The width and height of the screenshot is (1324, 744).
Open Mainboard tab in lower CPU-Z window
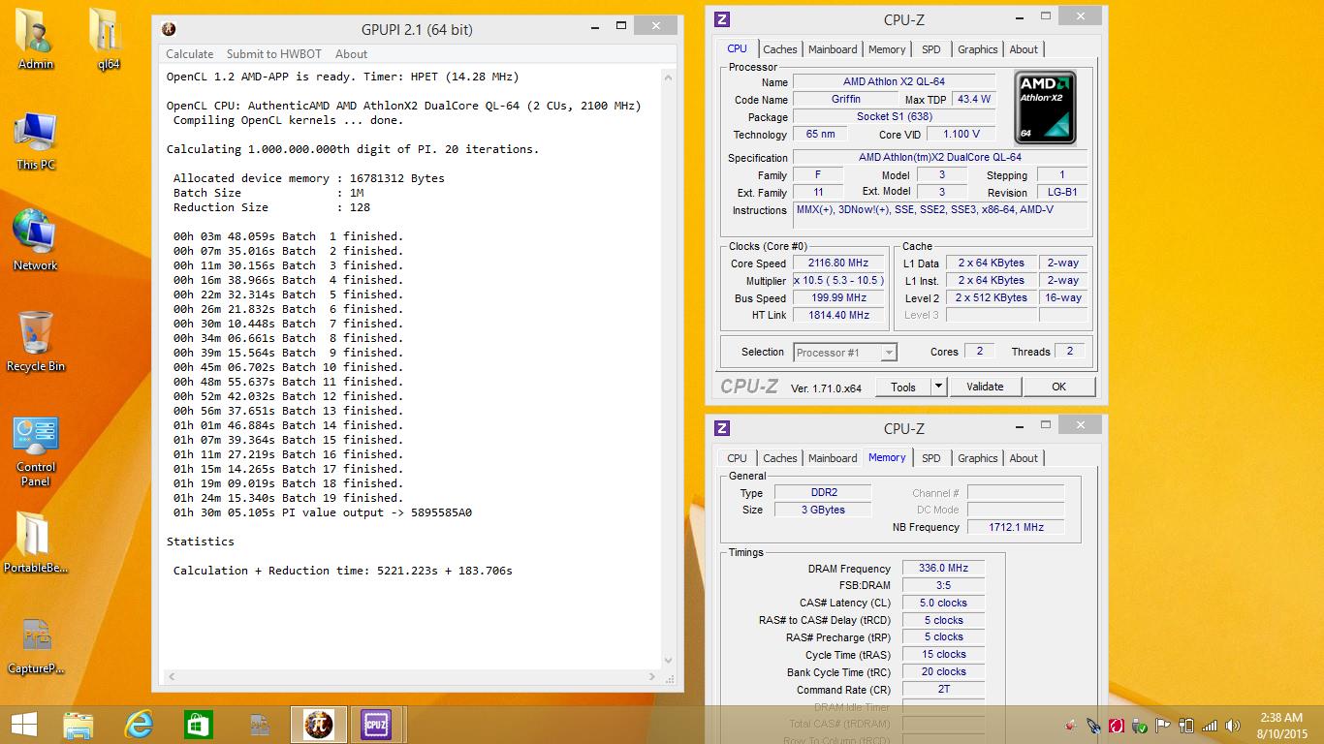tap(833, 458)
